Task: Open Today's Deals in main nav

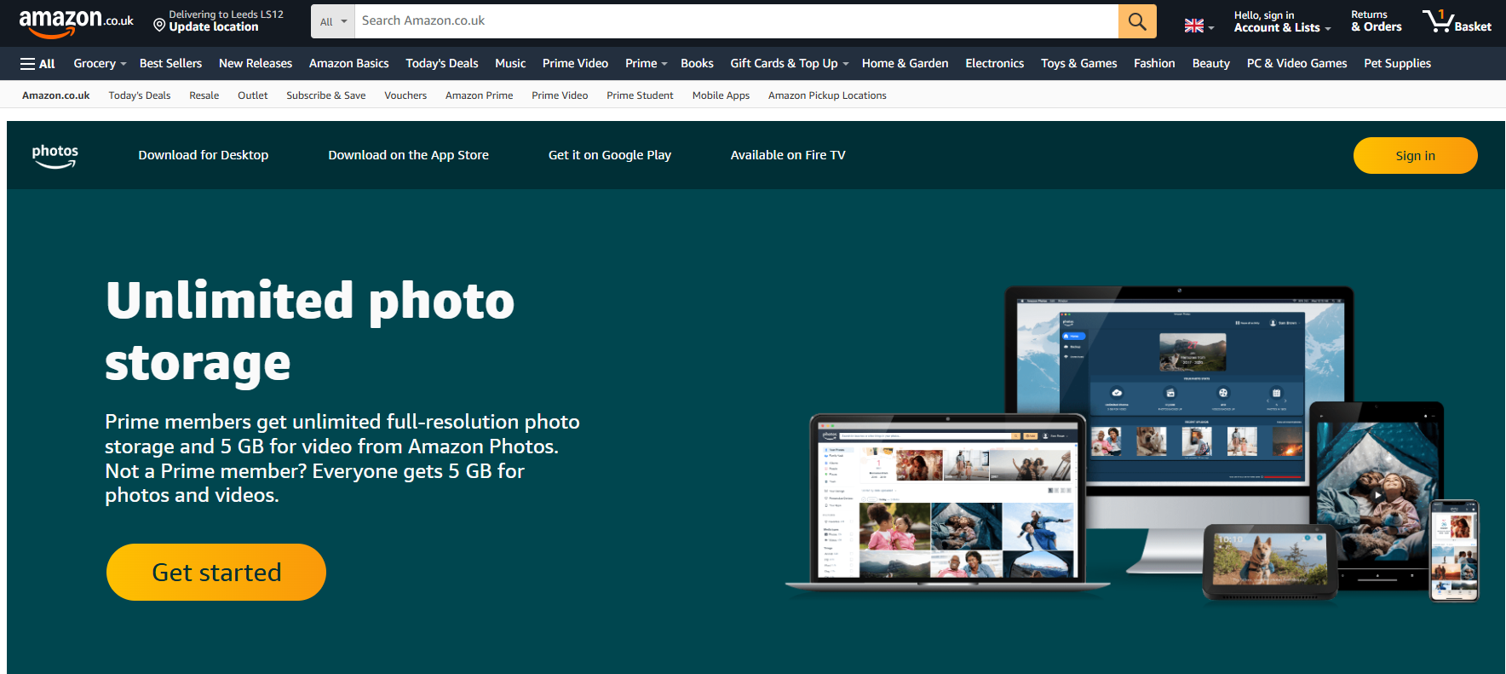Action: coord(442,64)
